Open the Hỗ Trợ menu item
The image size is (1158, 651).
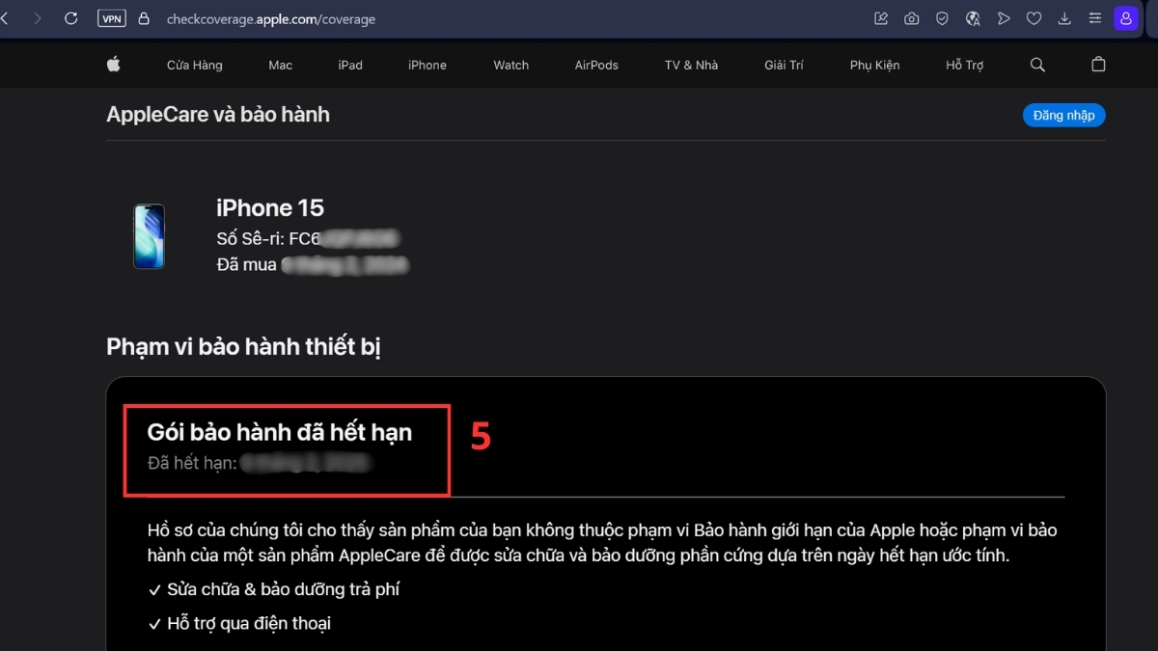tap(965, 66)
